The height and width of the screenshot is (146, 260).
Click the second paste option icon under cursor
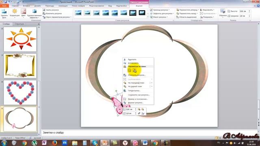(134, 71)
